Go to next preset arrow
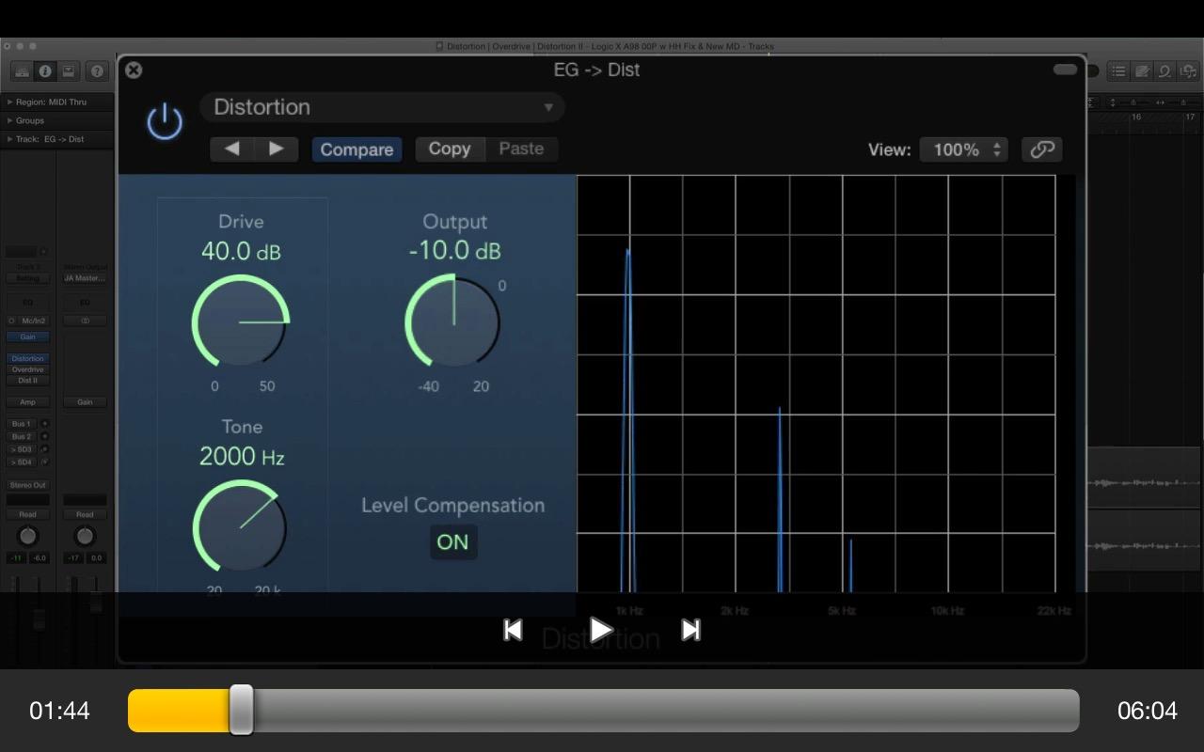Viewport: 1204px width, 752px height. click(x=276, y=149)
